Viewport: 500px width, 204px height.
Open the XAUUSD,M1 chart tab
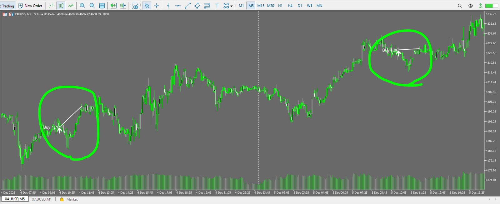[x=42, y=199]
